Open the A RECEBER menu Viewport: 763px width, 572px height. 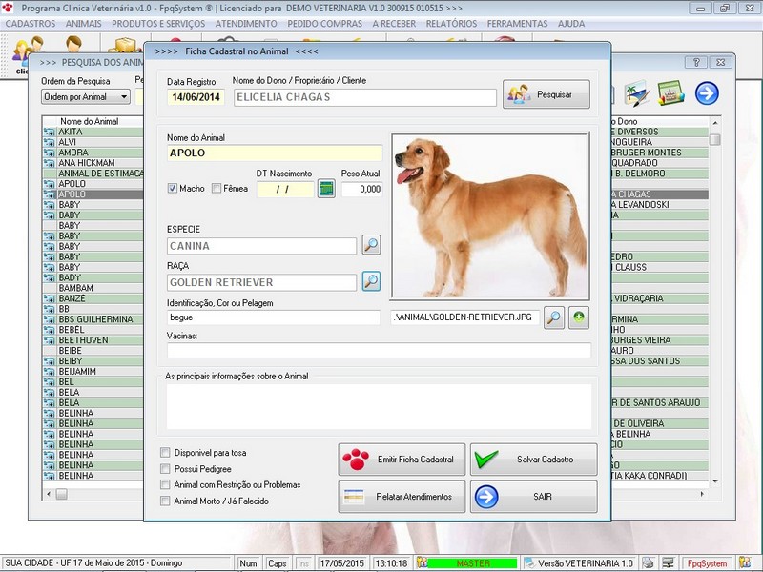(x=394, y=24)
